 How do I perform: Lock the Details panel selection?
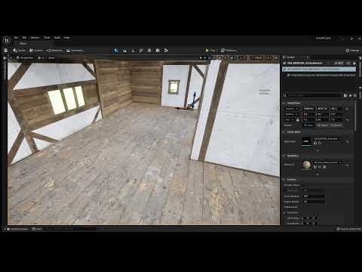click(354, 63)
